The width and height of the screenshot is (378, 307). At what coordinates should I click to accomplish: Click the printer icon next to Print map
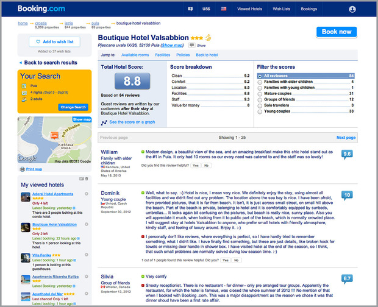click(x=22, y=169)
